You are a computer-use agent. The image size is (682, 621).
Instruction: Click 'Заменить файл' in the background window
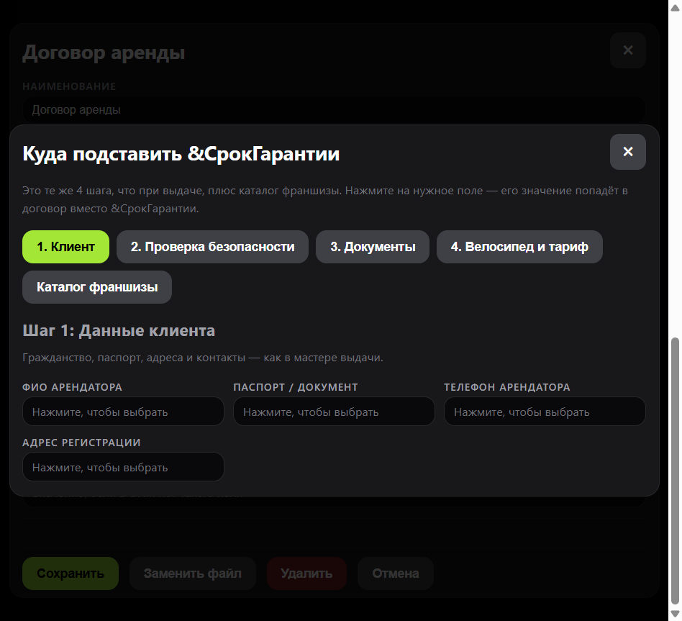(x=193, y=574)
